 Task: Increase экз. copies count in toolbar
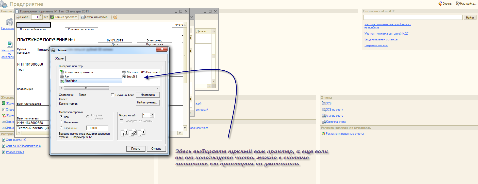click(x=41, y=16)
